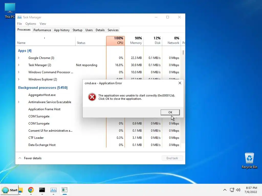Select the Recycle Bin desktop icon
The image size is (262, 196).
tap(249, 161)
